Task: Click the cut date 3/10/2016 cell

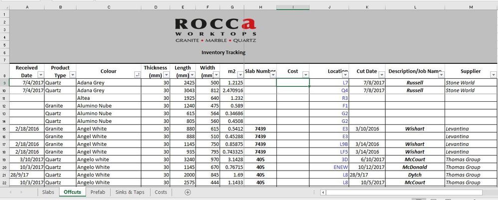Action: click(x=367, y=129)
